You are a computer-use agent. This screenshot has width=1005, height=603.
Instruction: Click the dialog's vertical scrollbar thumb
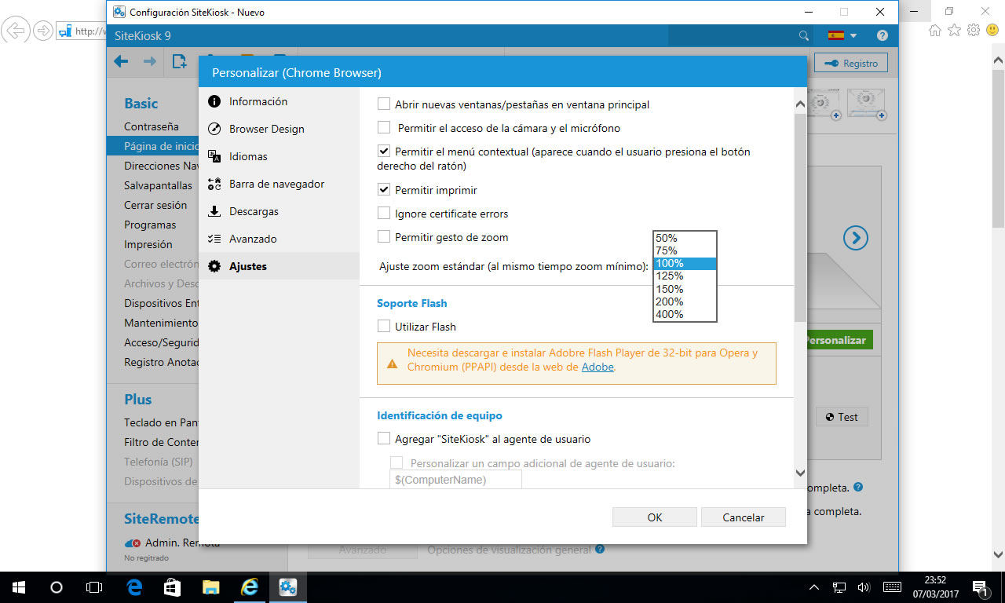pyautogui.click(x=800, y=216)
